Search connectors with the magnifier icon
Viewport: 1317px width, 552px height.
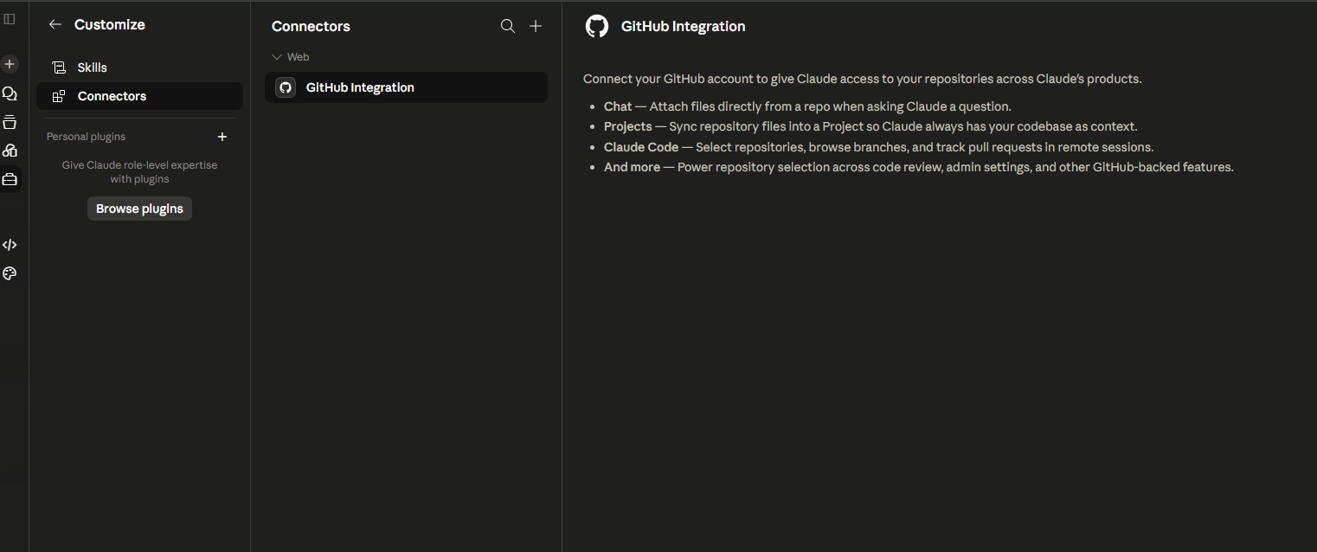point(508,26)
